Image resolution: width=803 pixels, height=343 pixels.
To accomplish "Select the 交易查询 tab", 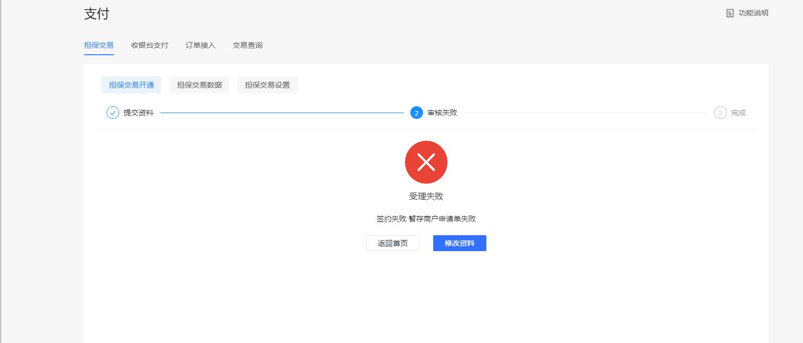I will tap(247, 45).
